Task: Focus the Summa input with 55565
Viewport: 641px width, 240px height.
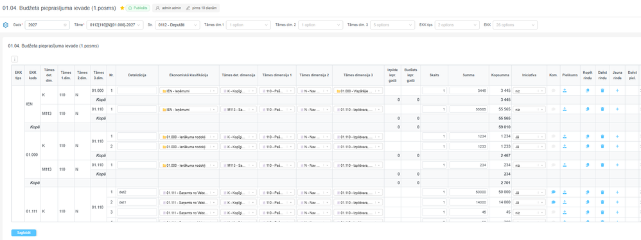Action: 468,109
